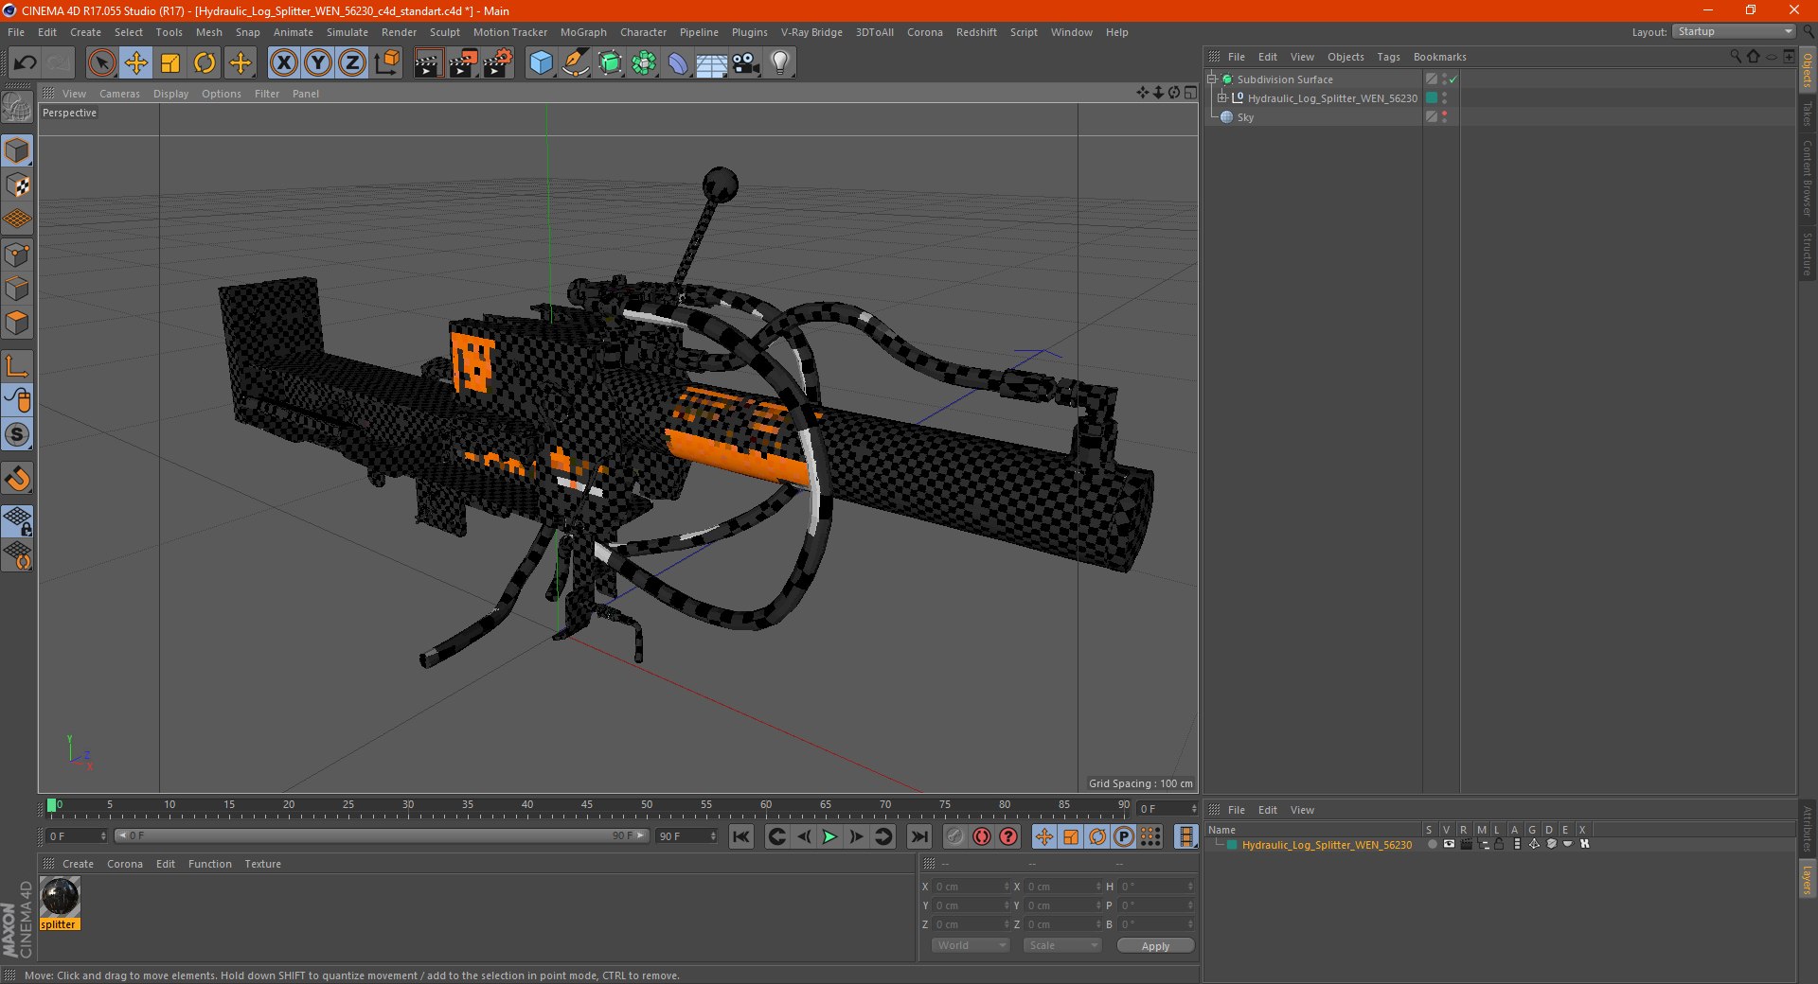Open the MoGraph menu
The height and width of the screenshot is (984, 1818).
pyautogui.click(x=583, y=32)
